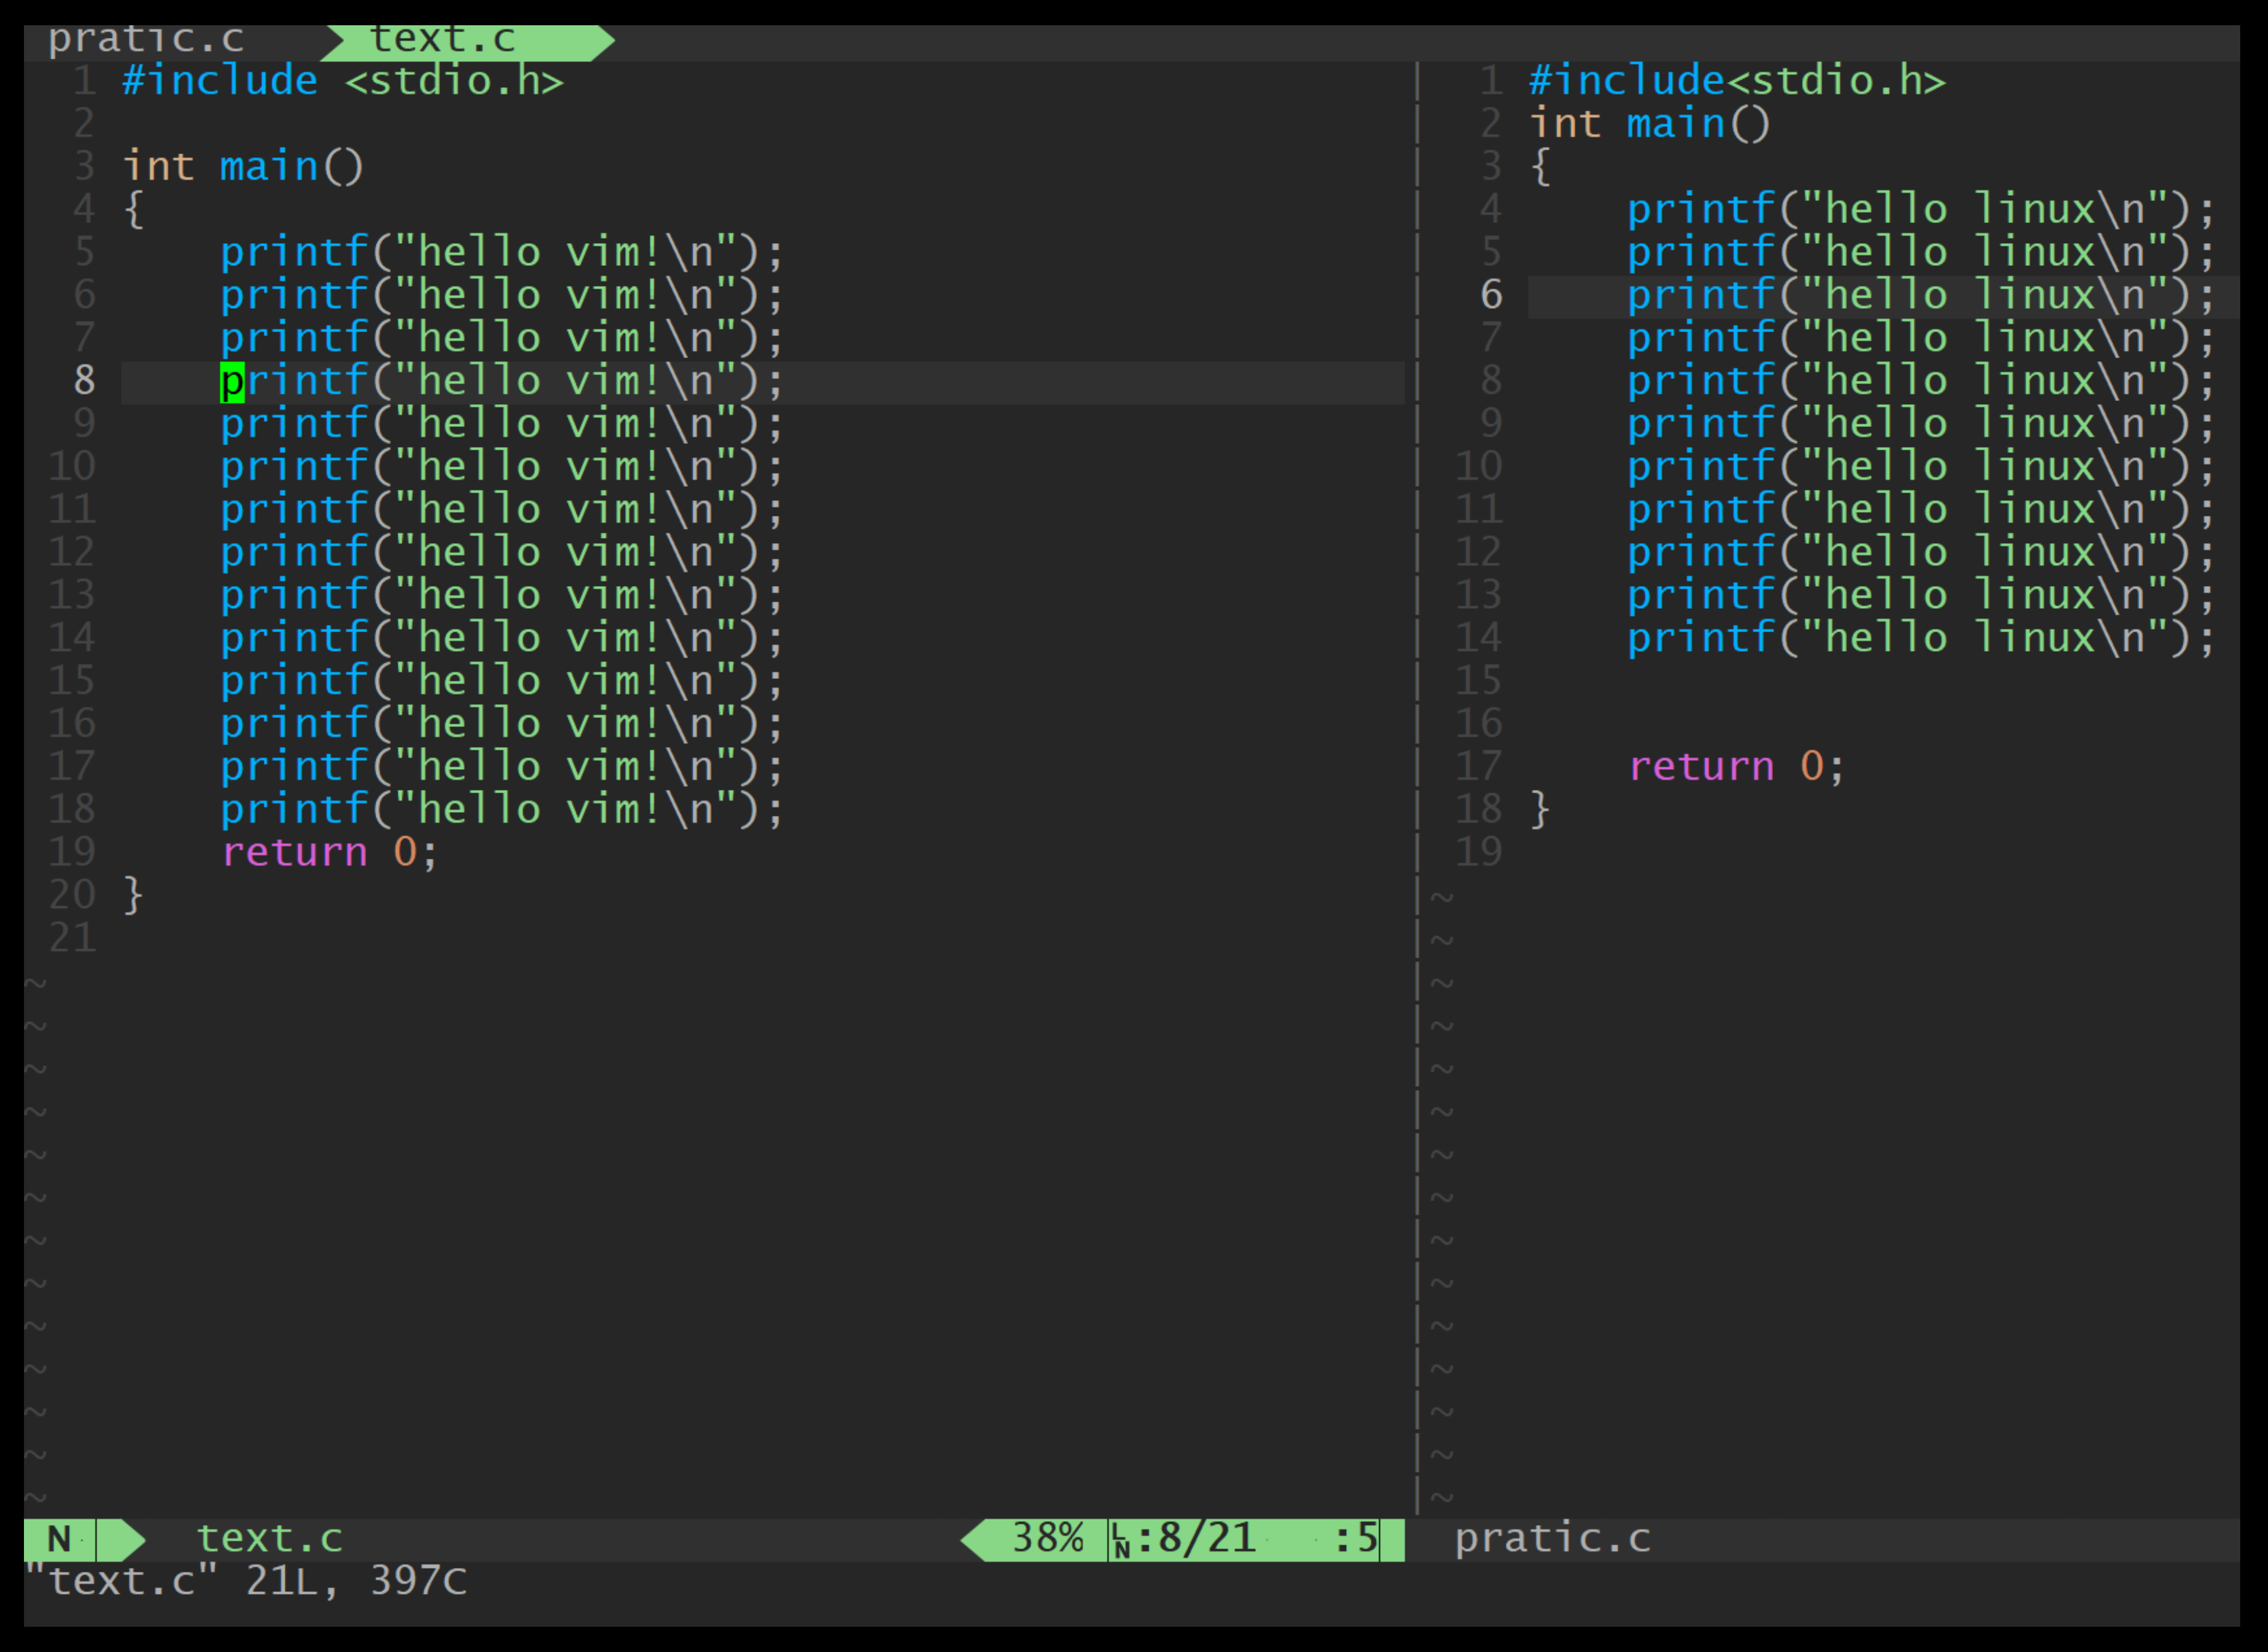This screenshot has height=1652, width=2268.
Task: Click return 0; on line 19 of text.c
Action: pyautogui.click(x=330, y=853)
